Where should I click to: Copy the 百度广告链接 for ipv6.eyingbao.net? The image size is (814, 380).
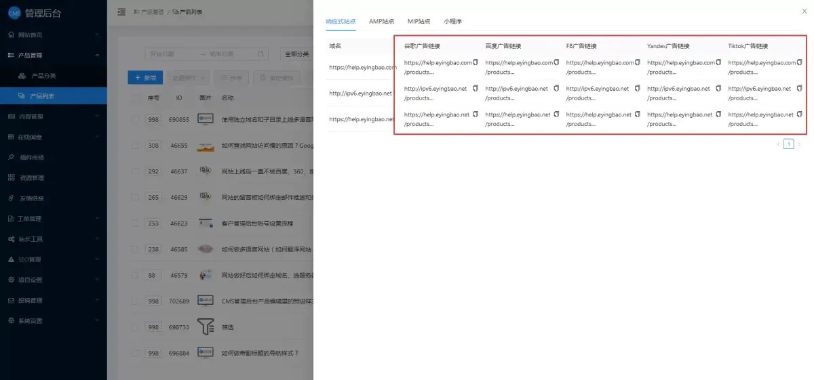(556, 89)
